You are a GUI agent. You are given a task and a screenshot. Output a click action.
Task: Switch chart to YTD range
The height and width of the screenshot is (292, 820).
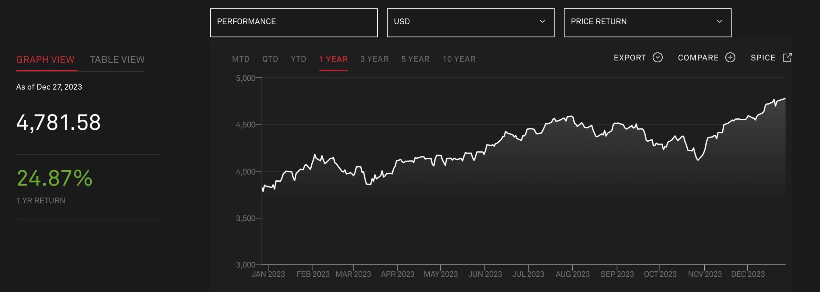(298, 59)
